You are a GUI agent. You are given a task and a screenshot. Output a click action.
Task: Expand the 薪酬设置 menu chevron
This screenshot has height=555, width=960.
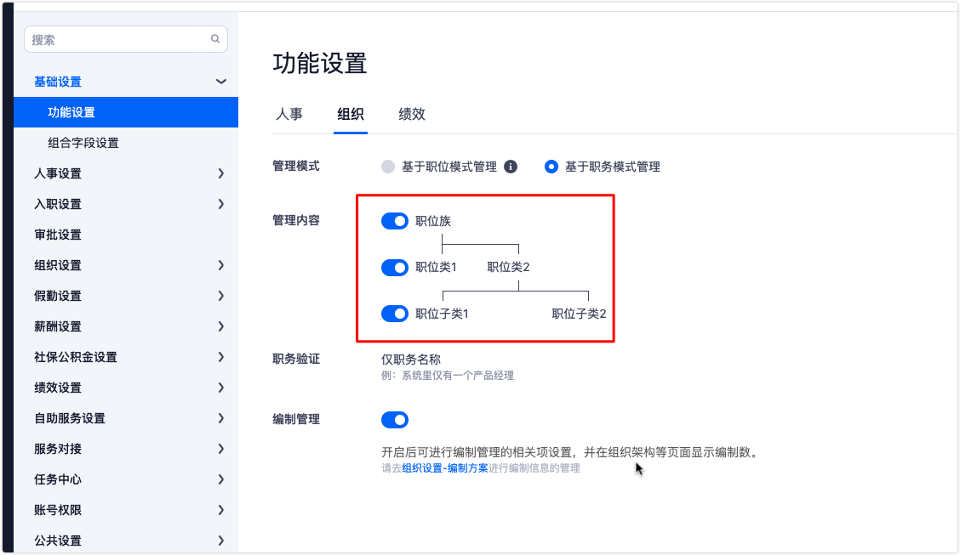(x=221, y=326)
